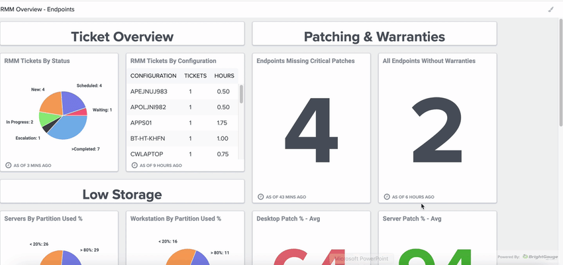The height and width of the screenshot is (265, 563).
Task: Click the large number 4 gauge
Action: (311, 129)
